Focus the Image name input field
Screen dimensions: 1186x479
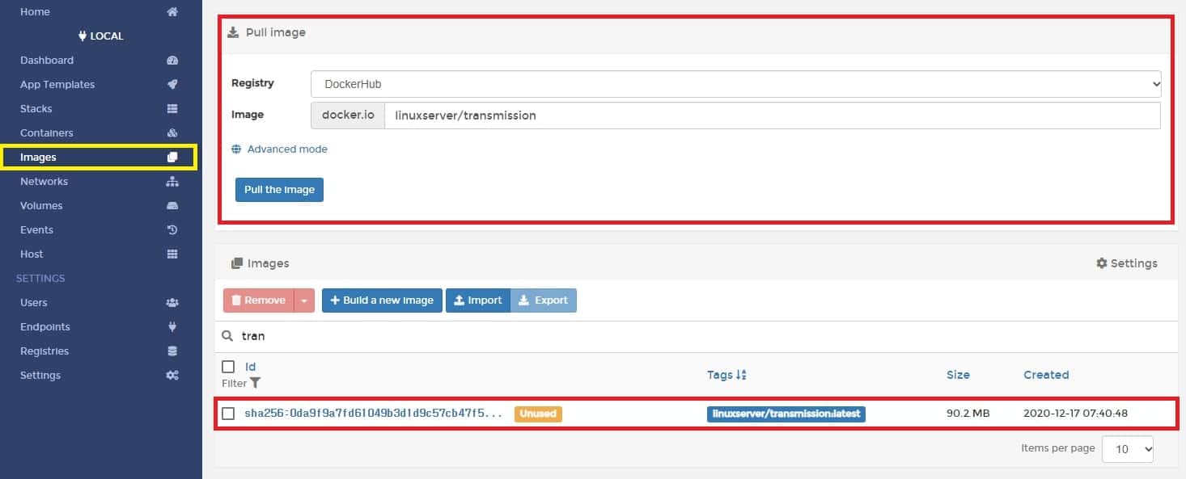773,116
